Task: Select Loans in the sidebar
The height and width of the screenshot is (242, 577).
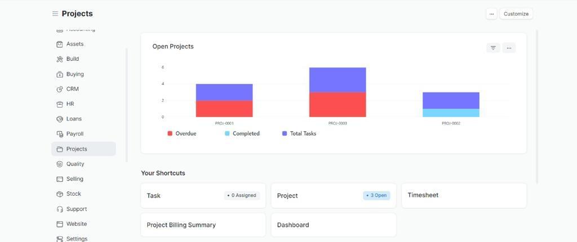Action: point(83,119)
